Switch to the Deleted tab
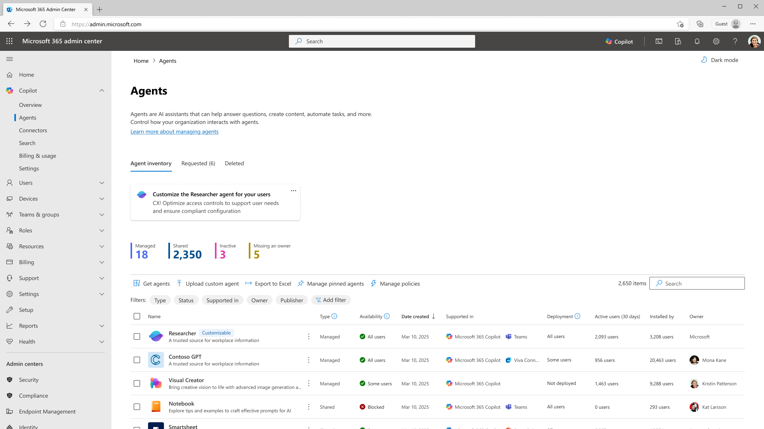The image size is (764, 429). [234, 163]
